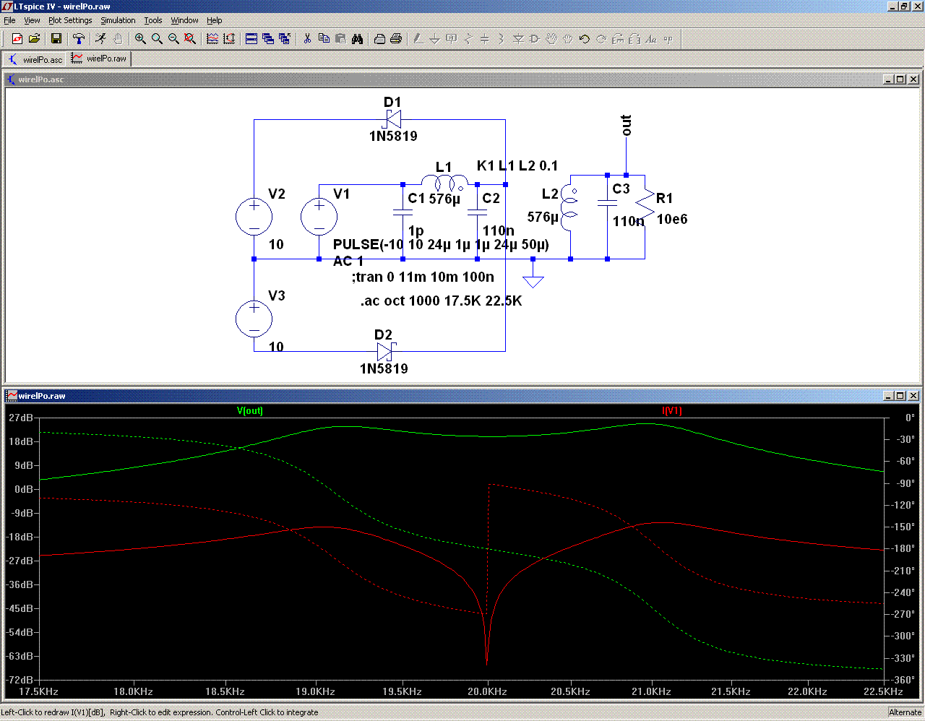Image resolution: width=925 pixels, height=721 pixels.
Task: Maximize the wirelPo.asc schematic window
Action: (900, 79)
